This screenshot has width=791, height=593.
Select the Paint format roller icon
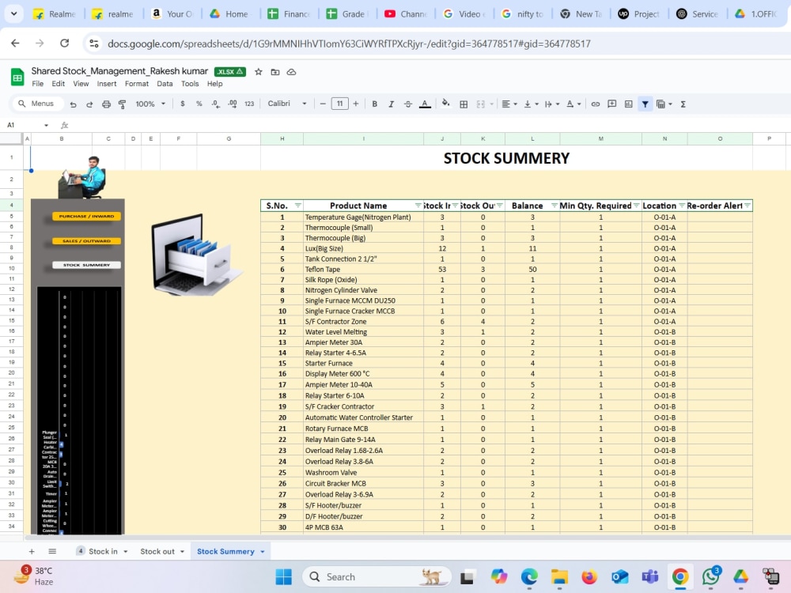click(122, 104)
